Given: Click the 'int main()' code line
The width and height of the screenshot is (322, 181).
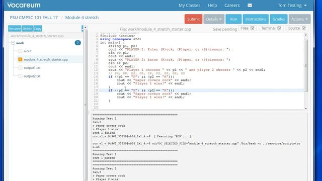Looking at the screenshot, I should coord(112,42).
